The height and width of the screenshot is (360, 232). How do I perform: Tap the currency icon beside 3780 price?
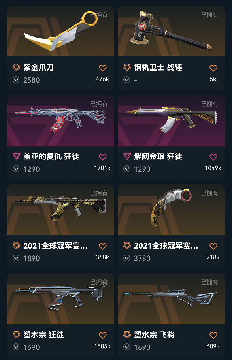coord(127,258)
